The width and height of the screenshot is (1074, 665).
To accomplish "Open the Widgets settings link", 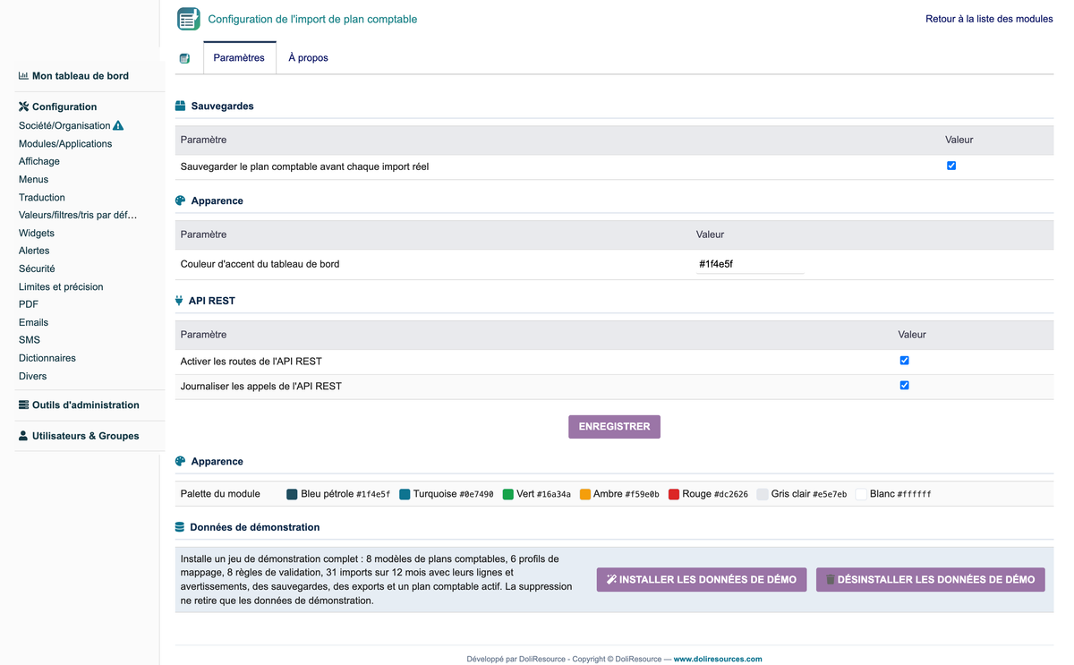I will point(37,233).
